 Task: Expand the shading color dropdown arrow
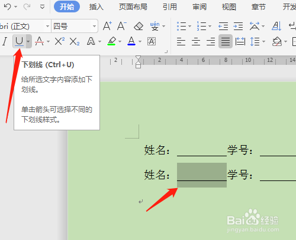click(285, 41)
